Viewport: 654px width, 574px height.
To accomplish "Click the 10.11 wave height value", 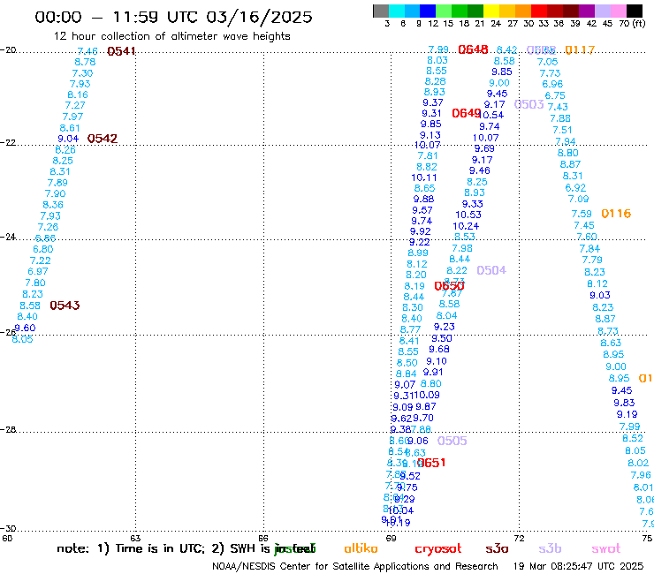I will (423, 177).
